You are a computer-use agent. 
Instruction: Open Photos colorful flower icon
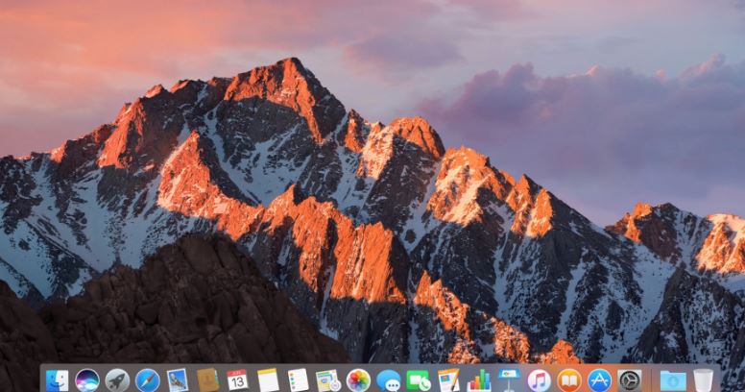[358, 380]
